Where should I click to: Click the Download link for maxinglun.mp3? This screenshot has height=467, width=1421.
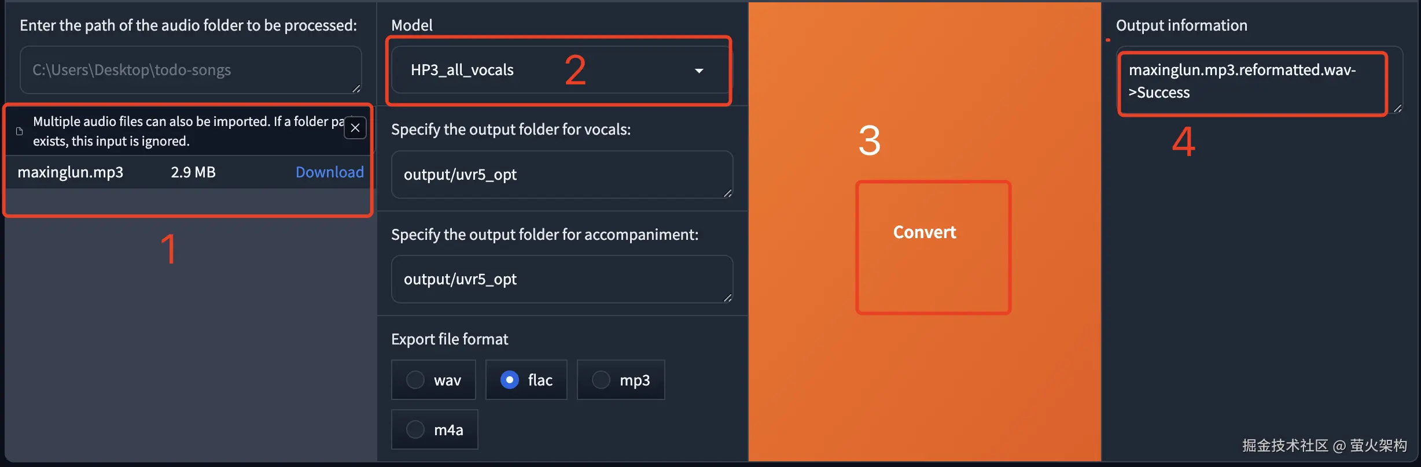coord(329,172)
